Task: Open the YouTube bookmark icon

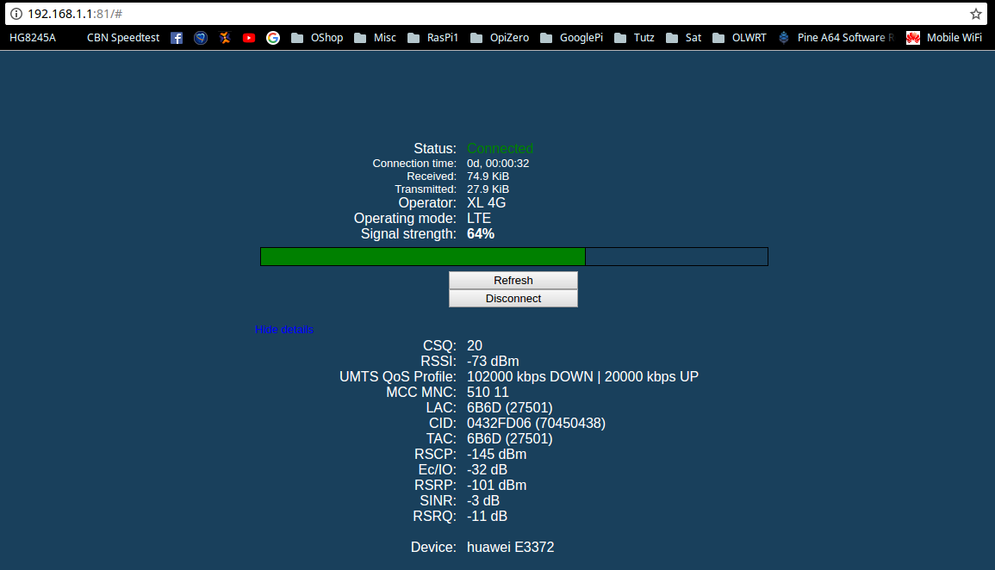Action: (x=249, y=38)
